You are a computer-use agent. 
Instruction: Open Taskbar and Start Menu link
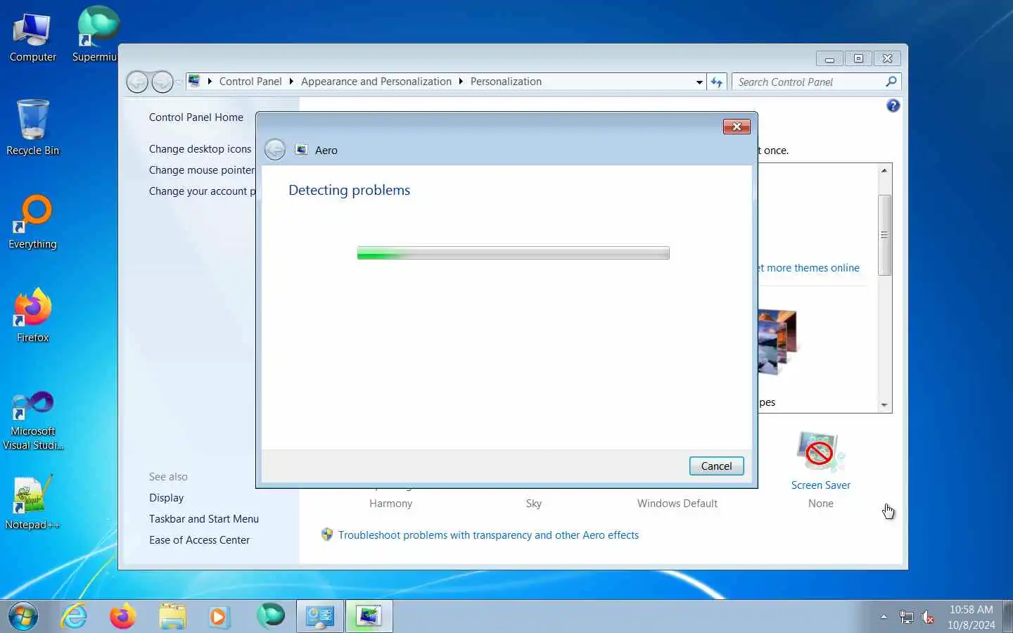pyautogui.click(x=204, y=519)
